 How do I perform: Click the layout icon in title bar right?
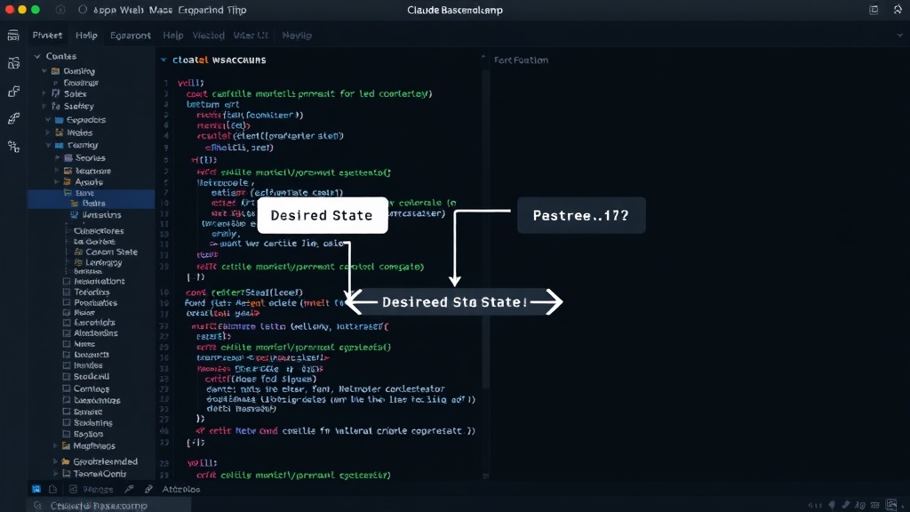874,10
